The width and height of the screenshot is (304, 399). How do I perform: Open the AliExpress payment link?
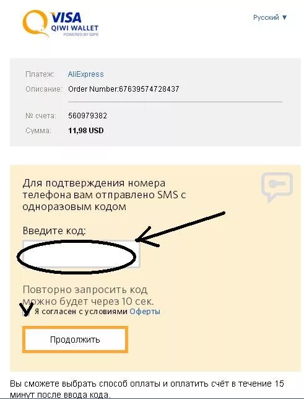pos(85,74)
